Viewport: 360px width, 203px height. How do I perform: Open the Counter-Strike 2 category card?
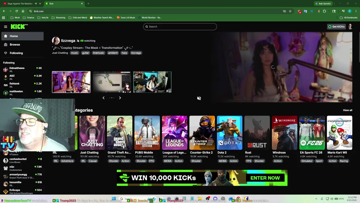click(x=202, y=133)
